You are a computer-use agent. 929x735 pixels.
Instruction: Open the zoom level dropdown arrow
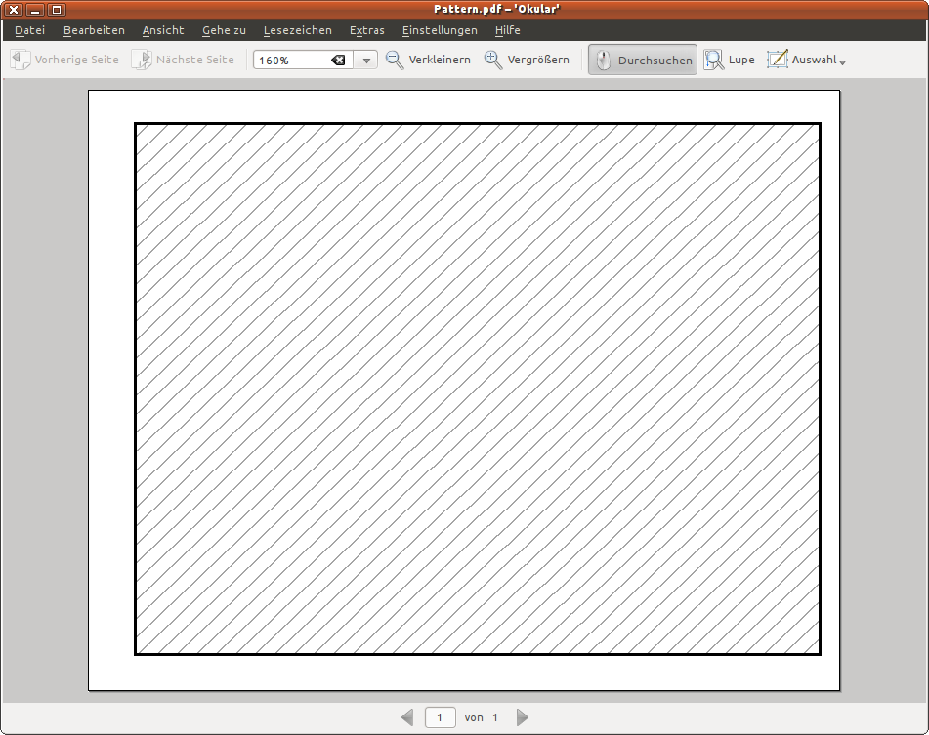[366, 61]
